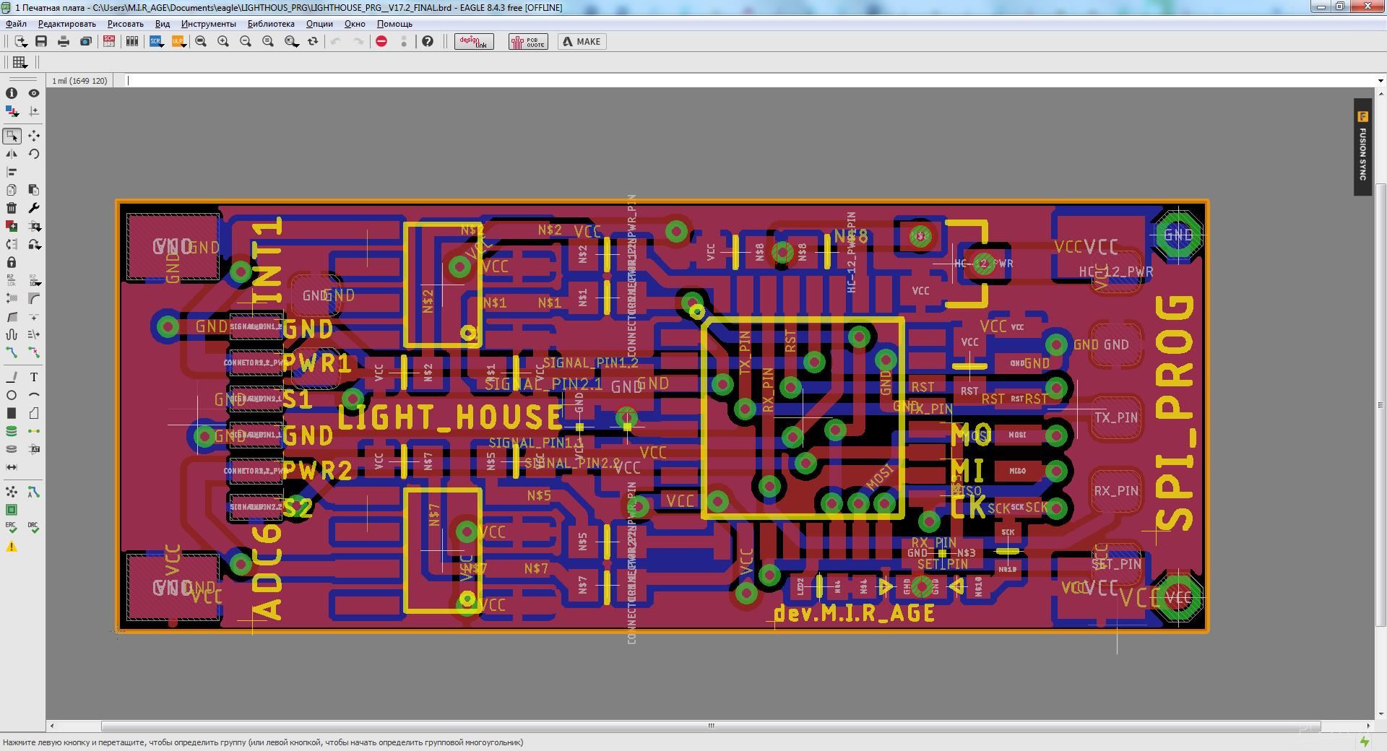1387x751 pixels.
Task: Run the ERC check
Action: click(12, 528)
